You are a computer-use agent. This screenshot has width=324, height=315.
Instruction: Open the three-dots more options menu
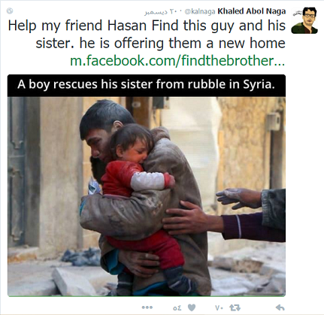click(147, 307)
